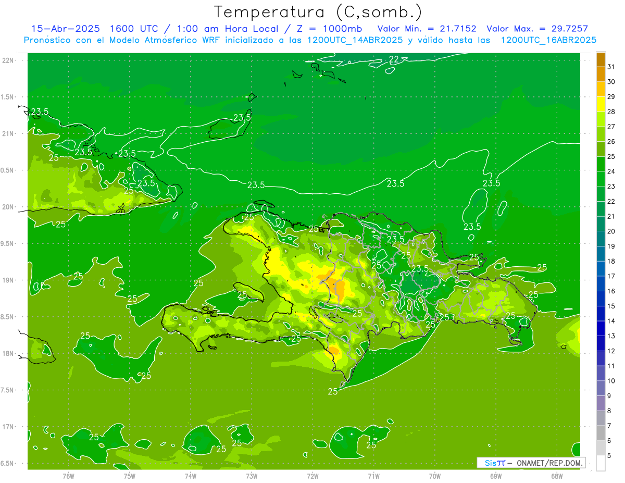Click the '22' contour label near the top of the map
Image resolution: width=625 pixels, height=483 pixels.
394,59
